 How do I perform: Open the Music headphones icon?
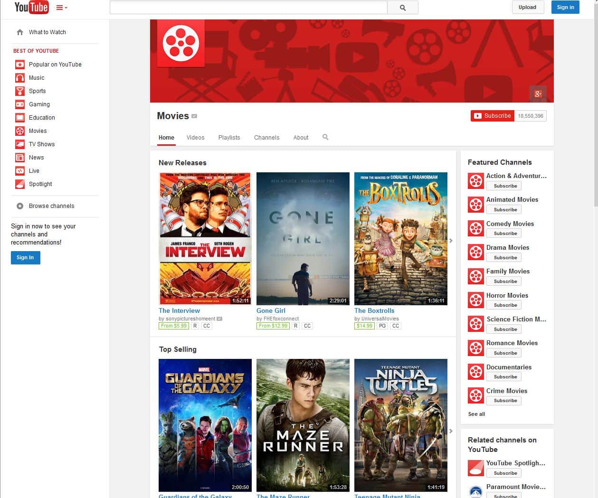[20, 78]
